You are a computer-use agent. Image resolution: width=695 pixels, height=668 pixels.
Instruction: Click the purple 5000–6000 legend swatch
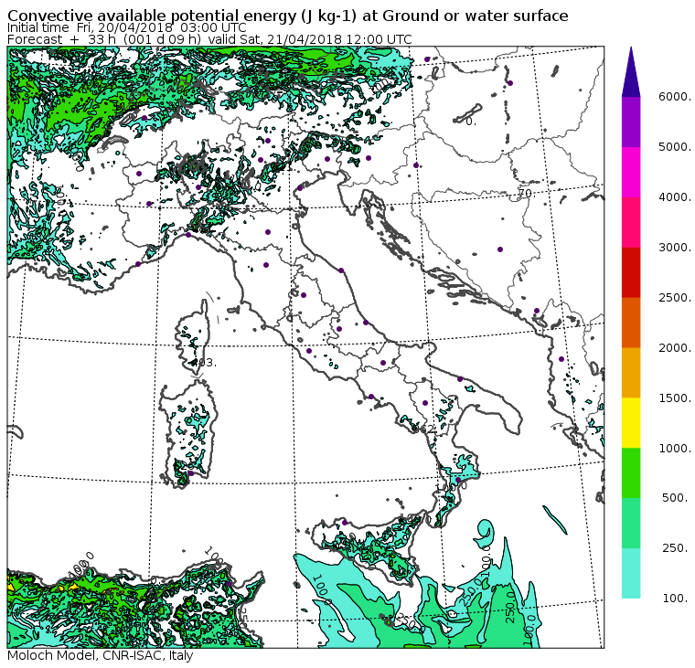(631, 122)
